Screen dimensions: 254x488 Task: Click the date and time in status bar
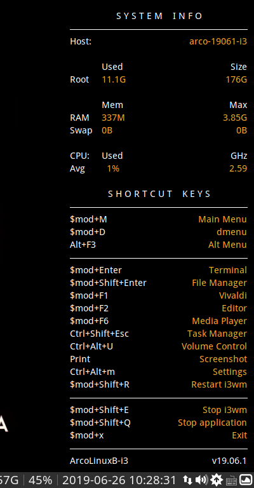(x=119, y=480)
